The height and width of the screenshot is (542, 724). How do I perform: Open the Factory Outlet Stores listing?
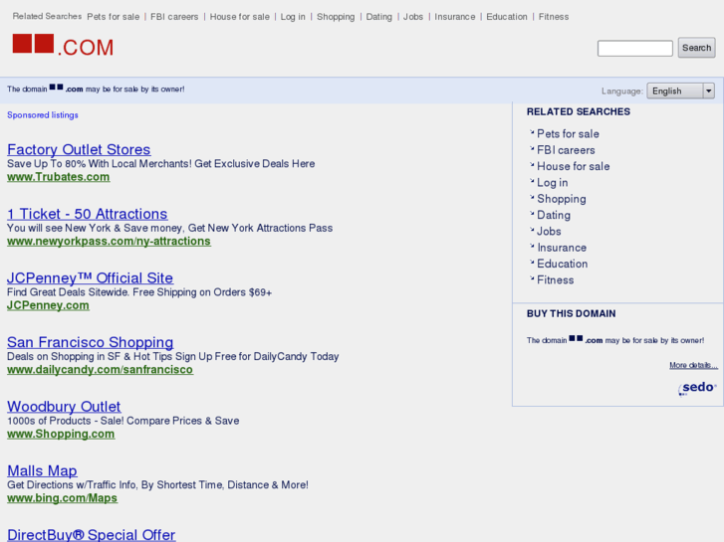(79, 149)
